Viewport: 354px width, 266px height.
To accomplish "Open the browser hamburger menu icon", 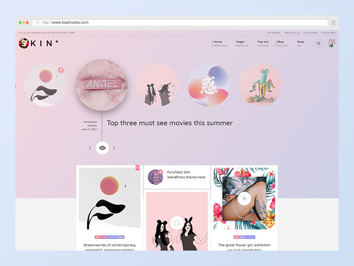I will [x=333, y=23].
